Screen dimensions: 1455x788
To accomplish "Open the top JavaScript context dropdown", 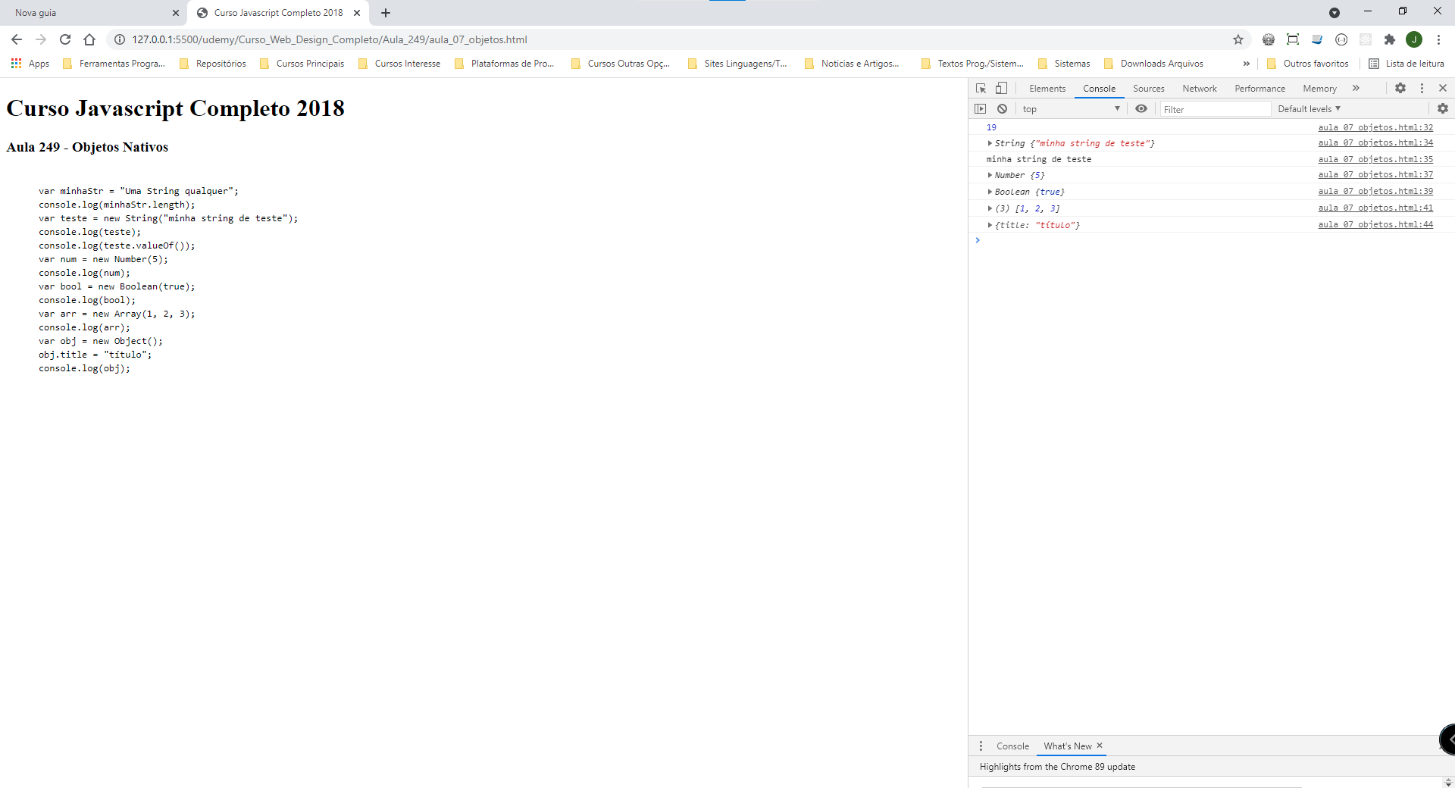I will 1071,109.
